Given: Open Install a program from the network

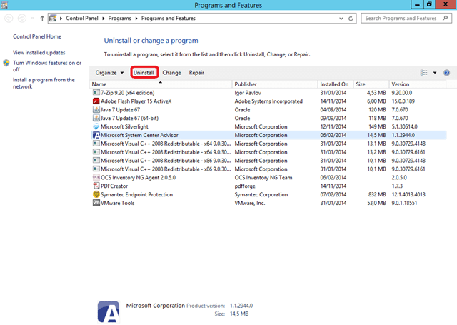Looking at the screenshot, I should click(44, 83).
